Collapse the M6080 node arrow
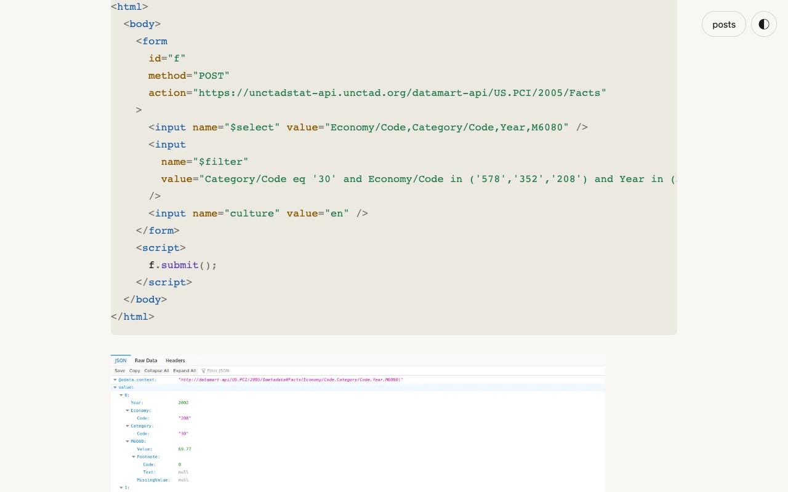This screenshot has width=788, height=492. 127,441
